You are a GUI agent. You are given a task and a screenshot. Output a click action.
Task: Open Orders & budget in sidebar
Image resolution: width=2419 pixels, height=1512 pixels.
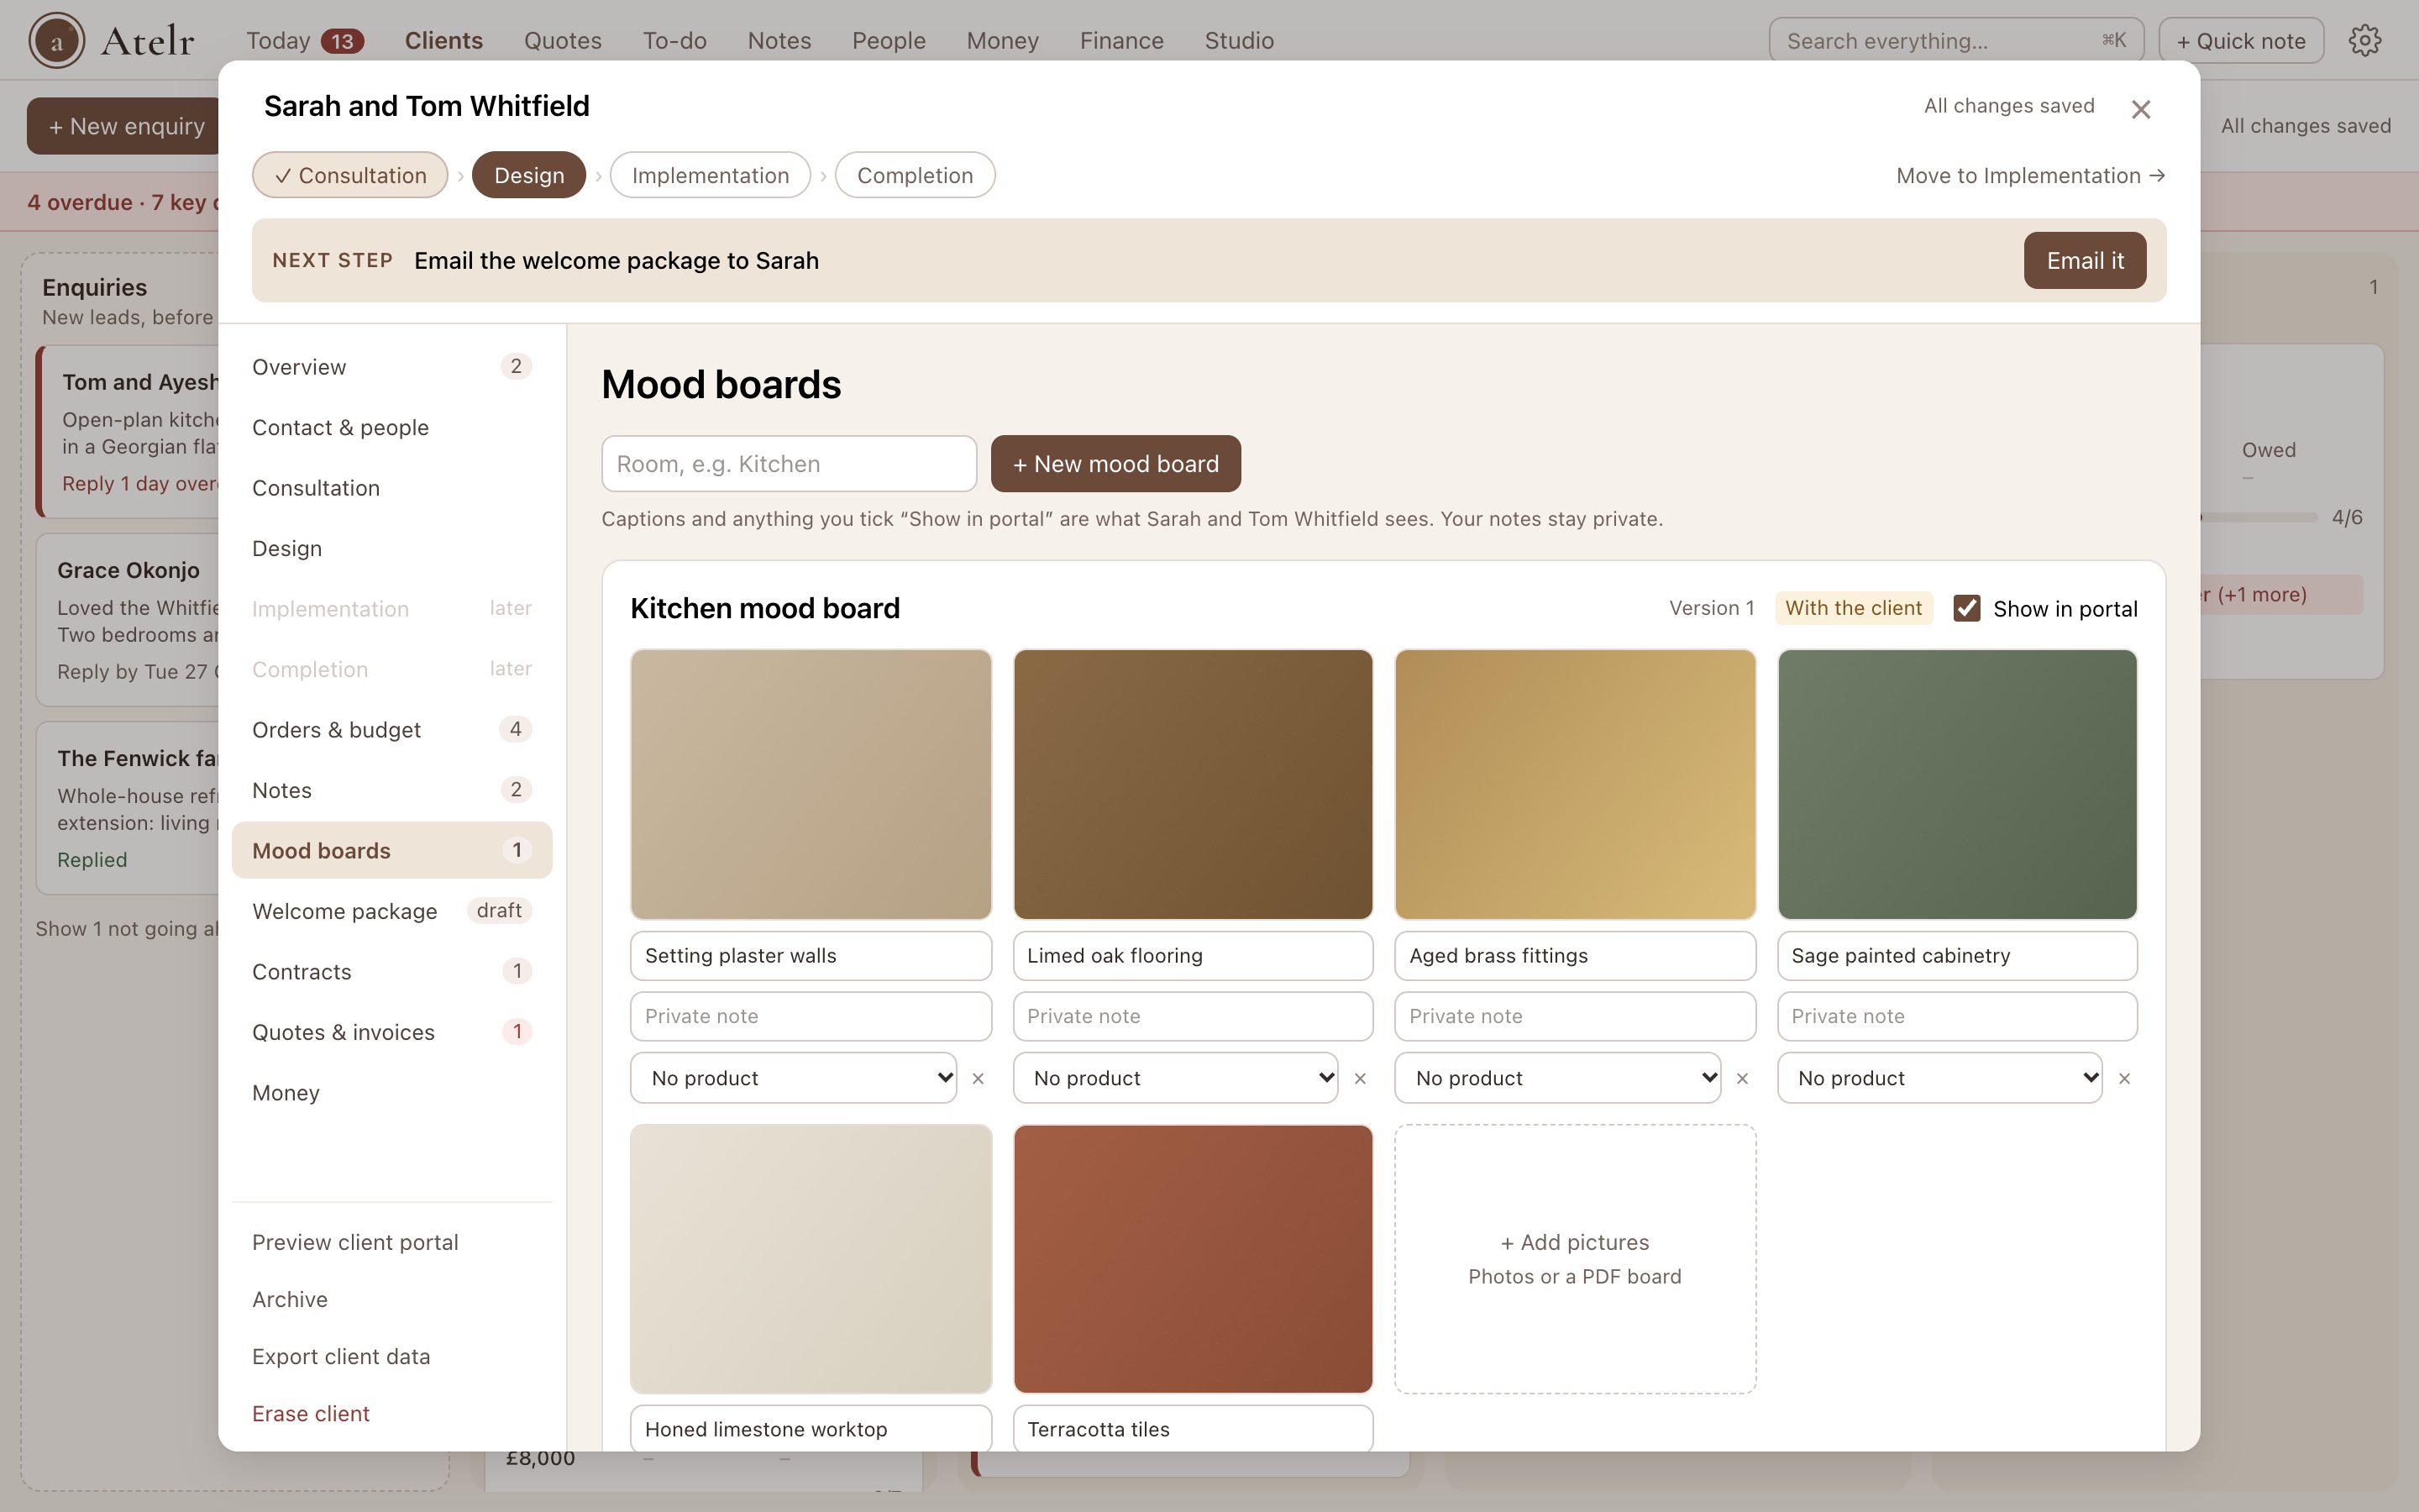point(392,729)
